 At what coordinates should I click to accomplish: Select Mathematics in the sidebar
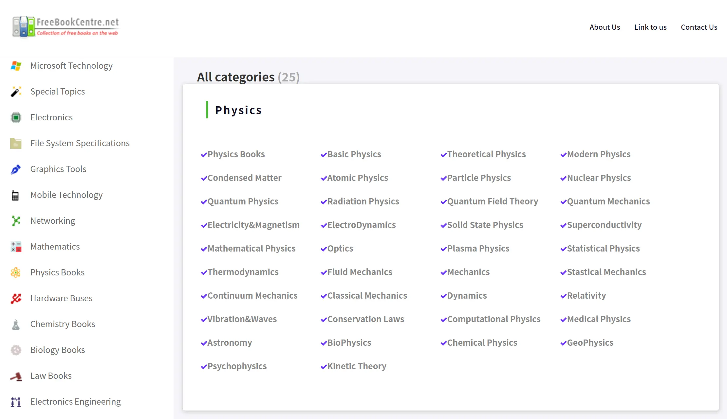[55, 247]
